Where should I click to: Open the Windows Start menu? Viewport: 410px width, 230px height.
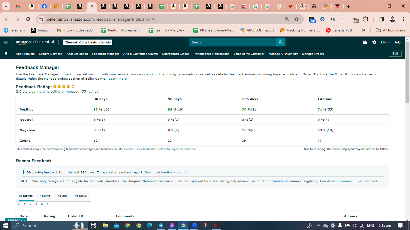point(6,226)
